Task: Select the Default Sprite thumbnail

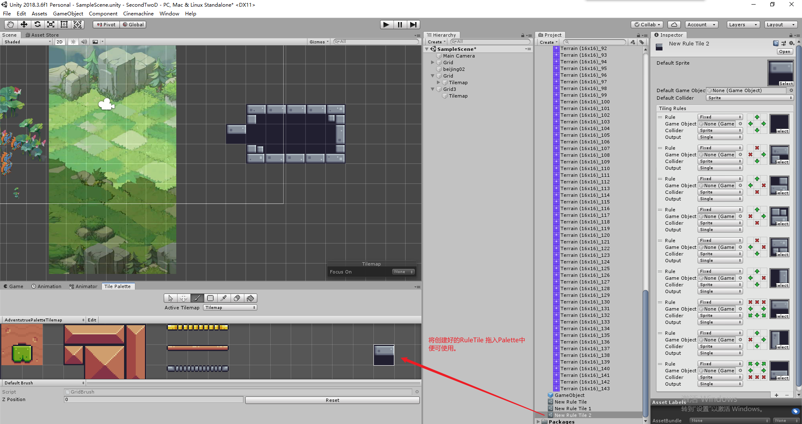Action: click(x=780, y=73)
